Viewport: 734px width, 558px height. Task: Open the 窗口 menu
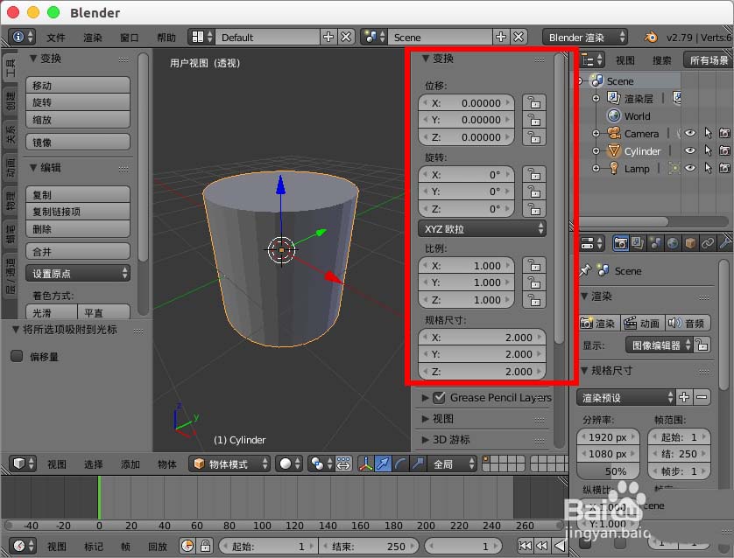130,38
